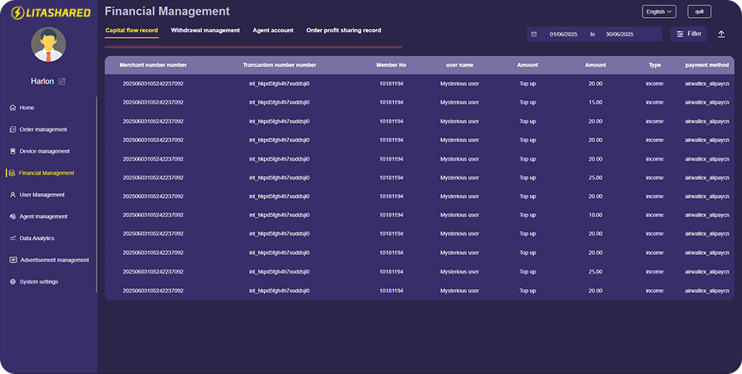The image size is (742, 374).
Task: Open the calendar icon in date range
Action: tap(534, 34)
